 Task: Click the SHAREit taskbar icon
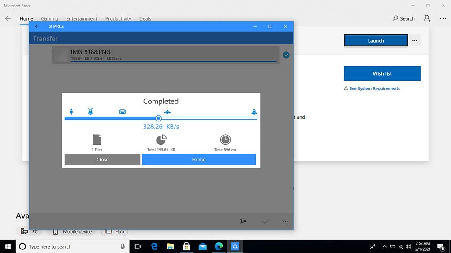coord(235,246)
